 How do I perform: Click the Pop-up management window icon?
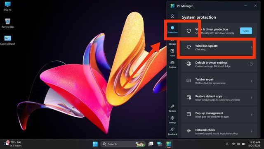tap(189, 114)
